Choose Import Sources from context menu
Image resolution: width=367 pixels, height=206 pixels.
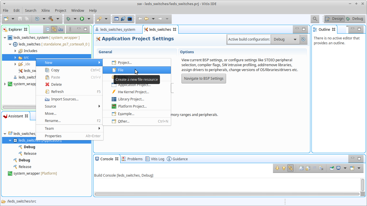tap(65, 99)
